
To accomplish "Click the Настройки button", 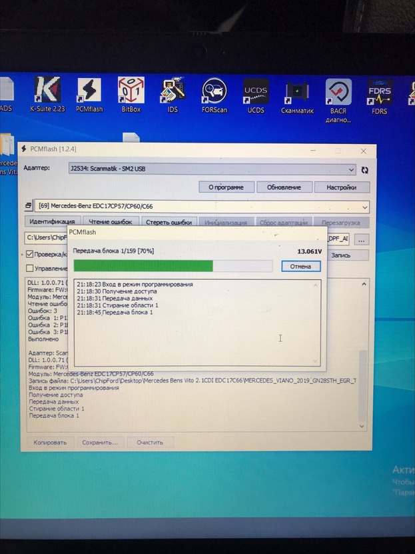I will point(341,187).
